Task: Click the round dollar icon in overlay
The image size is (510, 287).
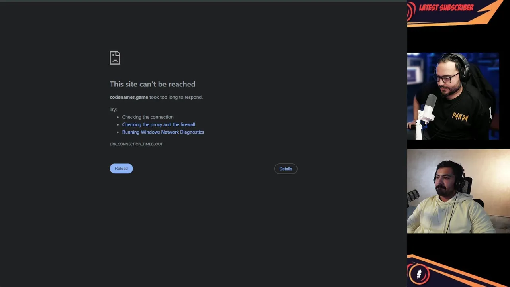Action: (419, 274)
